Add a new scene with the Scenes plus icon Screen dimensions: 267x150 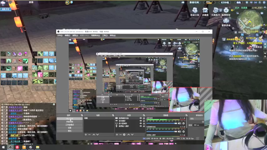[x=86, y=135]
